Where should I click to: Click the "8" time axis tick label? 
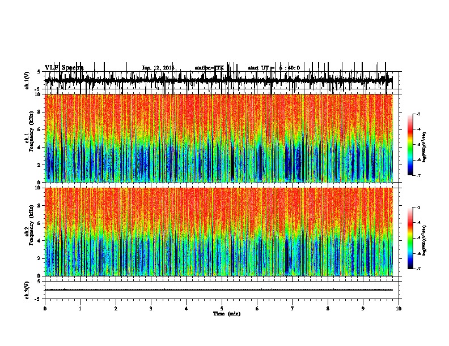(x=328, y=309)
